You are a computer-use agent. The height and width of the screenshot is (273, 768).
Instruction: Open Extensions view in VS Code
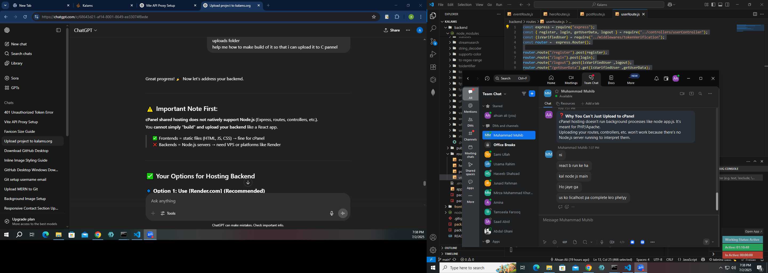click(x=433, y=67)
